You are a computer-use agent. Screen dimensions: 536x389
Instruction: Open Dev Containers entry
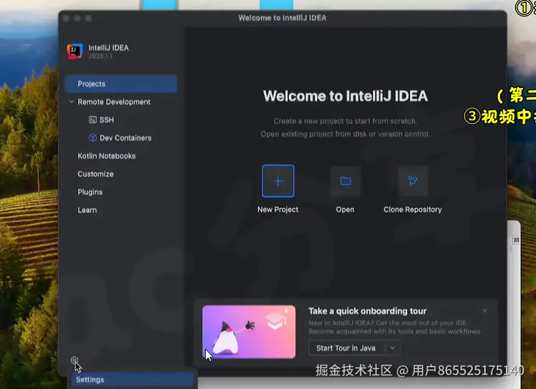(x=125, y=138)
